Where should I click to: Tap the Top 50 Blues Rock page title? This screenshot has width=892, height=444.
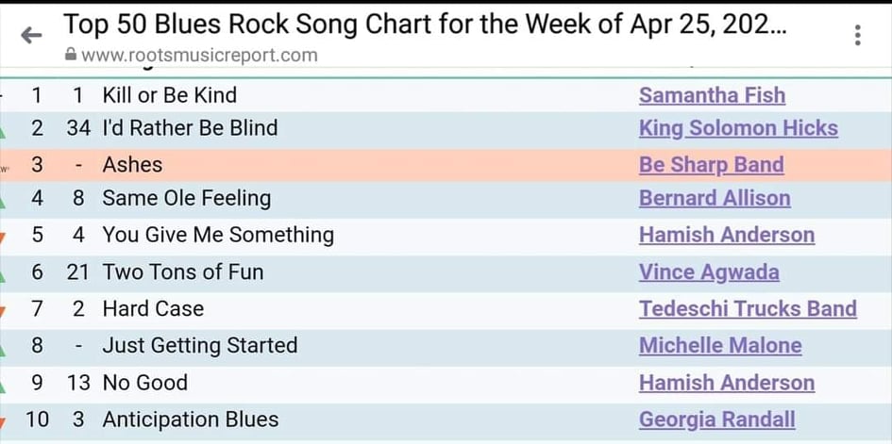point(425,24)
